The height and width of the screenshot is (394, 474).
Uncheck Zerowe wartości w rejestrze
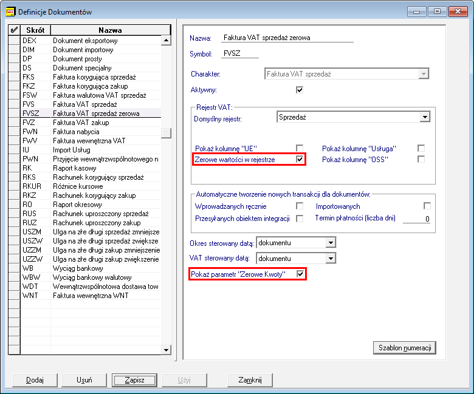[x=299, y=159]
